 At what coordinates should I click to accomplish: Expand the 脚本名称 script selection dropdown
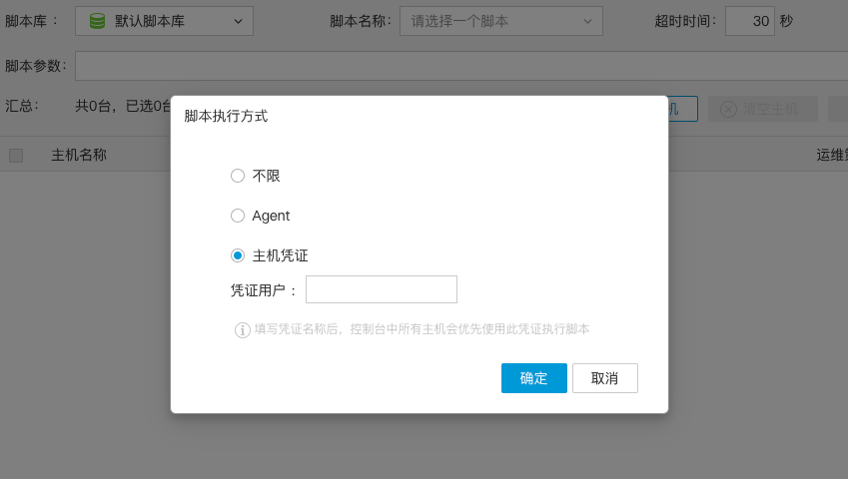click(500, 21)
